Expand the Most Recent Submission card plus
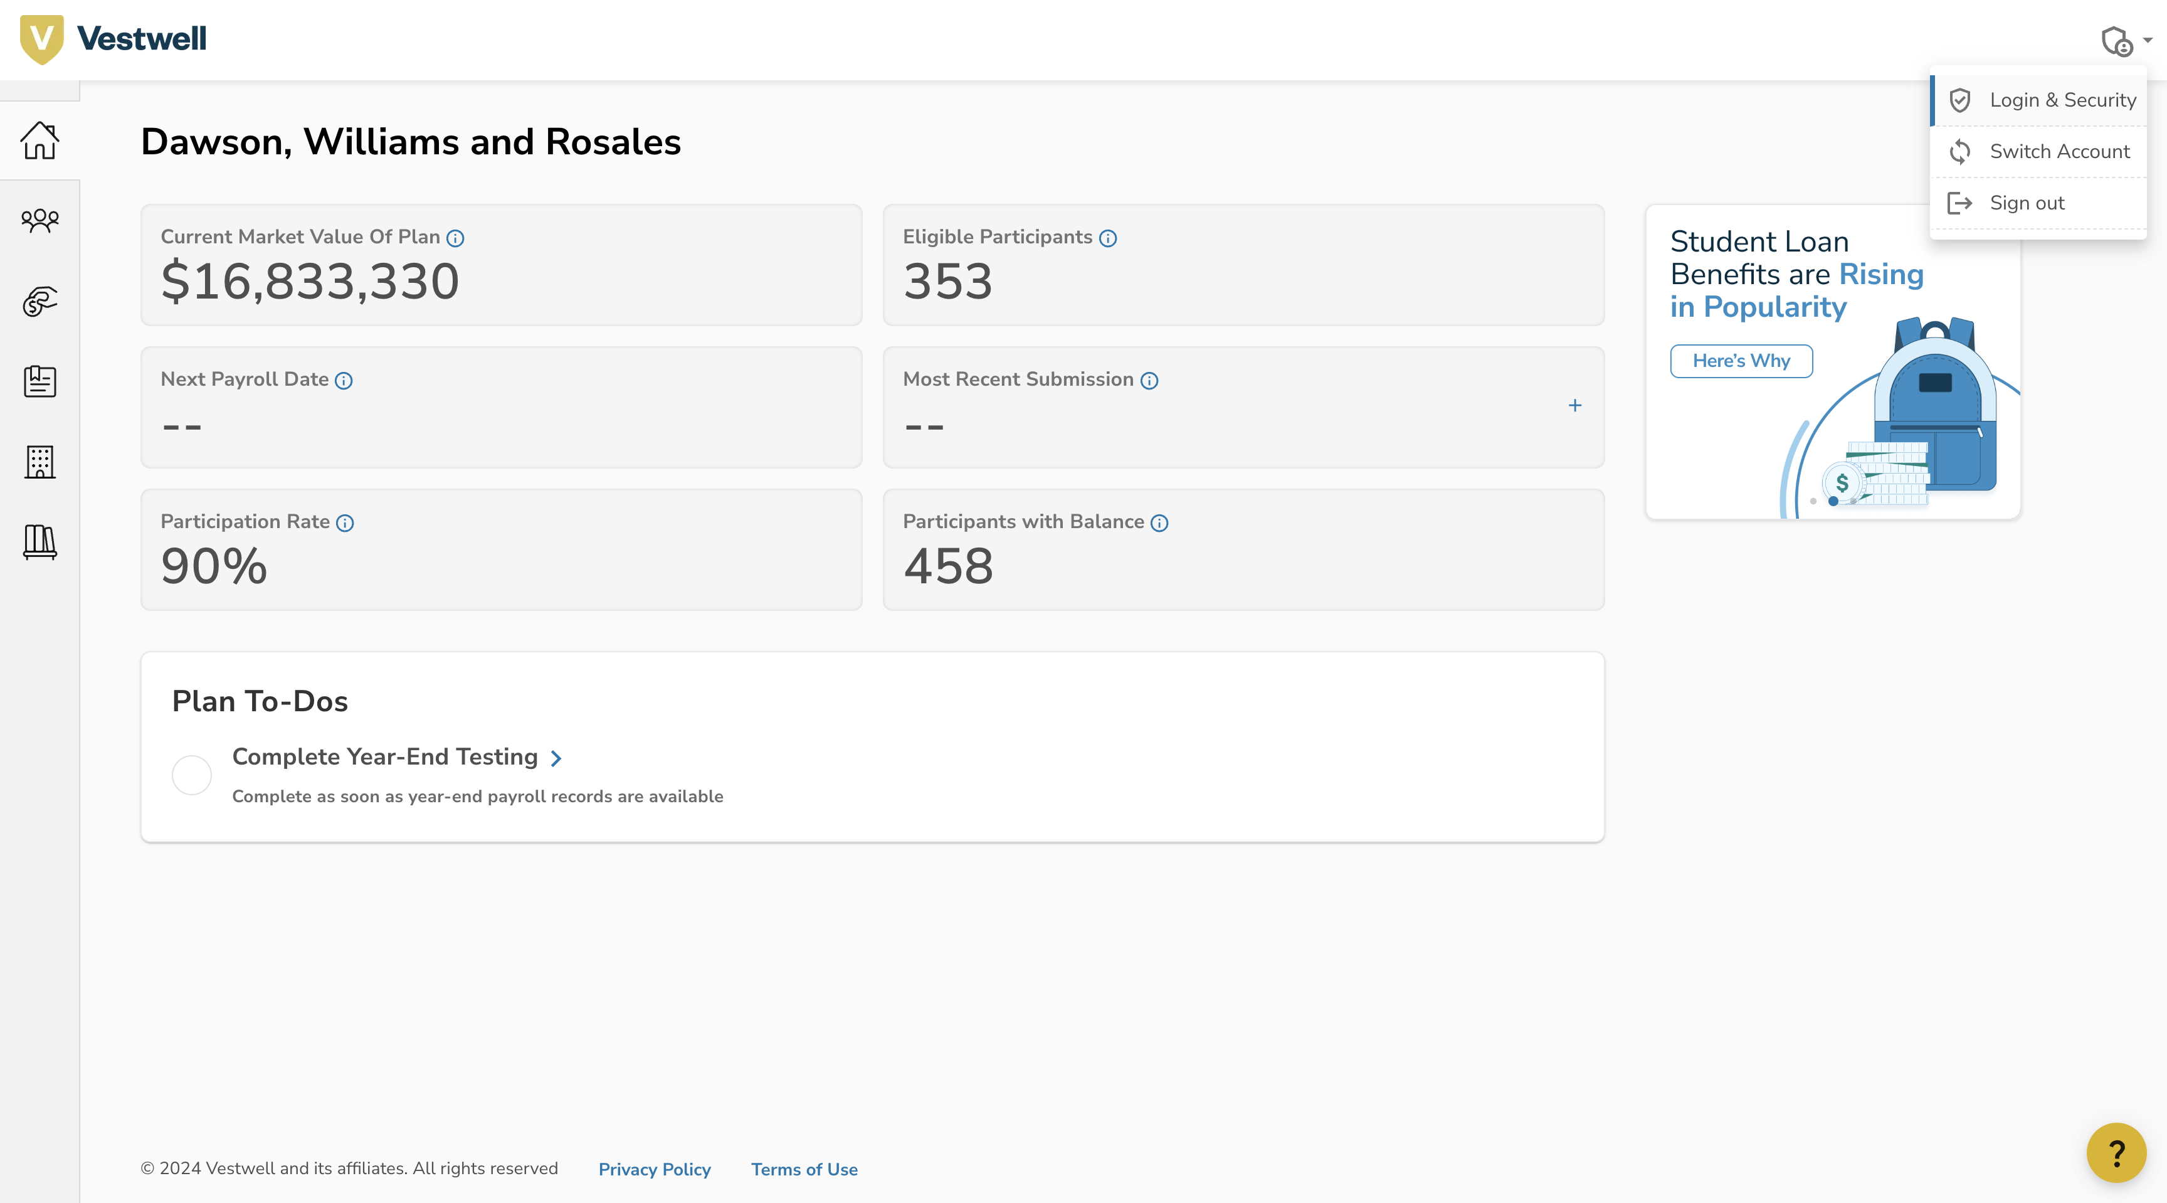The width and height of the screenshot is (2167, 1203). [1575, 405]
